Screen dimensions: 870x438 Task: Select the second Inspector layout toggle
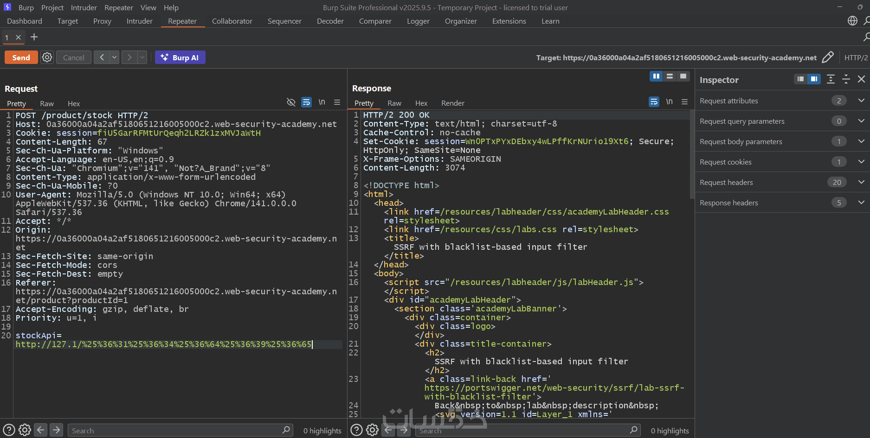tap(814, 79)
